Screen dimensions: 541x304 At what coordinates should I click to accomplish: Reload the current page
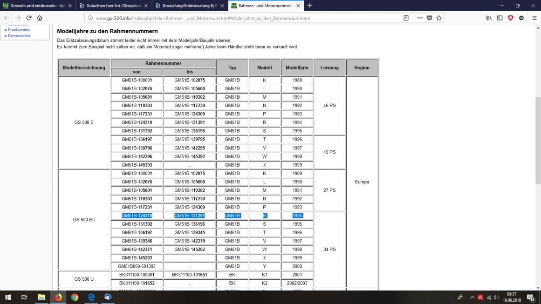click(29, 18)
